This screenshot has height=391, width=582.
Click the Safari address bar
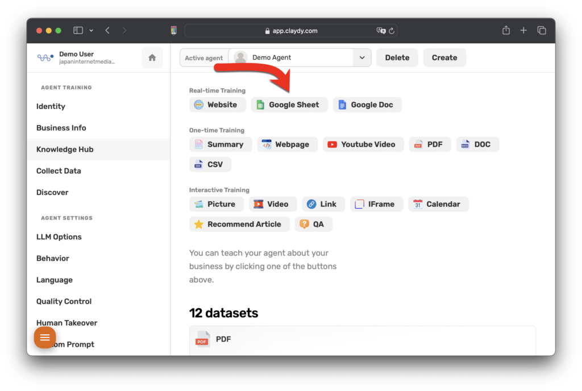291,31
